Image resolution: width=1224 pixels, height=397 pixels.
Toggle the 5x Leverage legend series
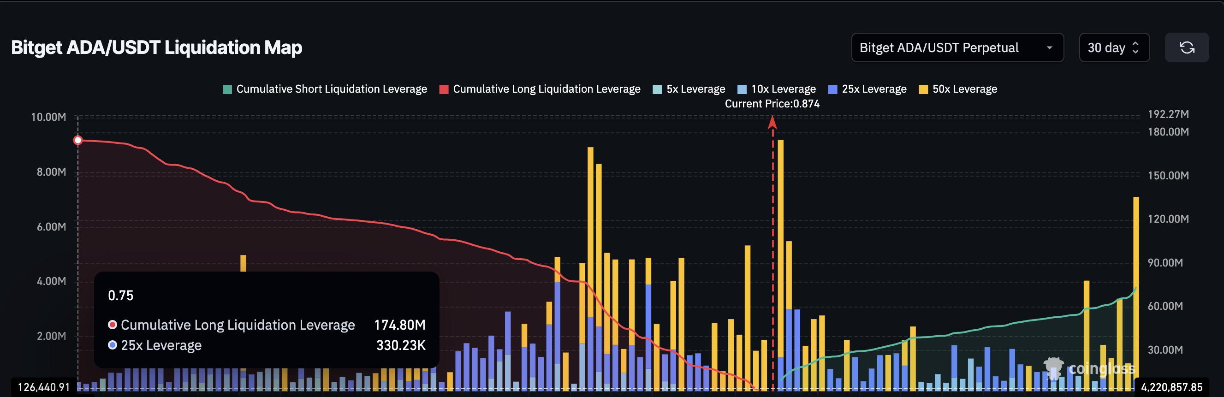tap(689, 89)
